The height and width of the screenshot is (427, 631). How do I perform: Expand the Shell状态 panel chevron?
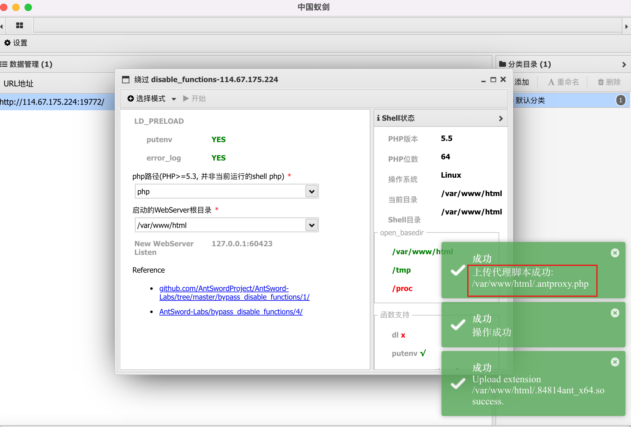tap(501, 118)
